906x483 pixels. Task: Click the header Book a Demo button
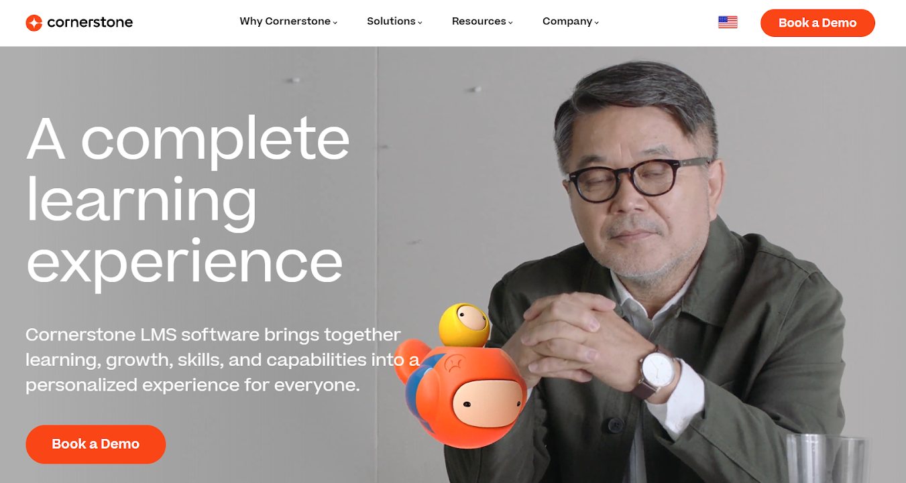pyautogui.click(x=817, y=23)
